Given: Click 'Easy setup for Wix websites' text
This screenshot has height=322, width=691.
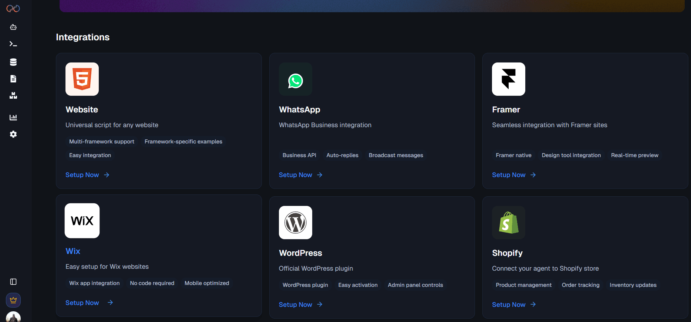Looking at the screenshot, I should 107,267.
